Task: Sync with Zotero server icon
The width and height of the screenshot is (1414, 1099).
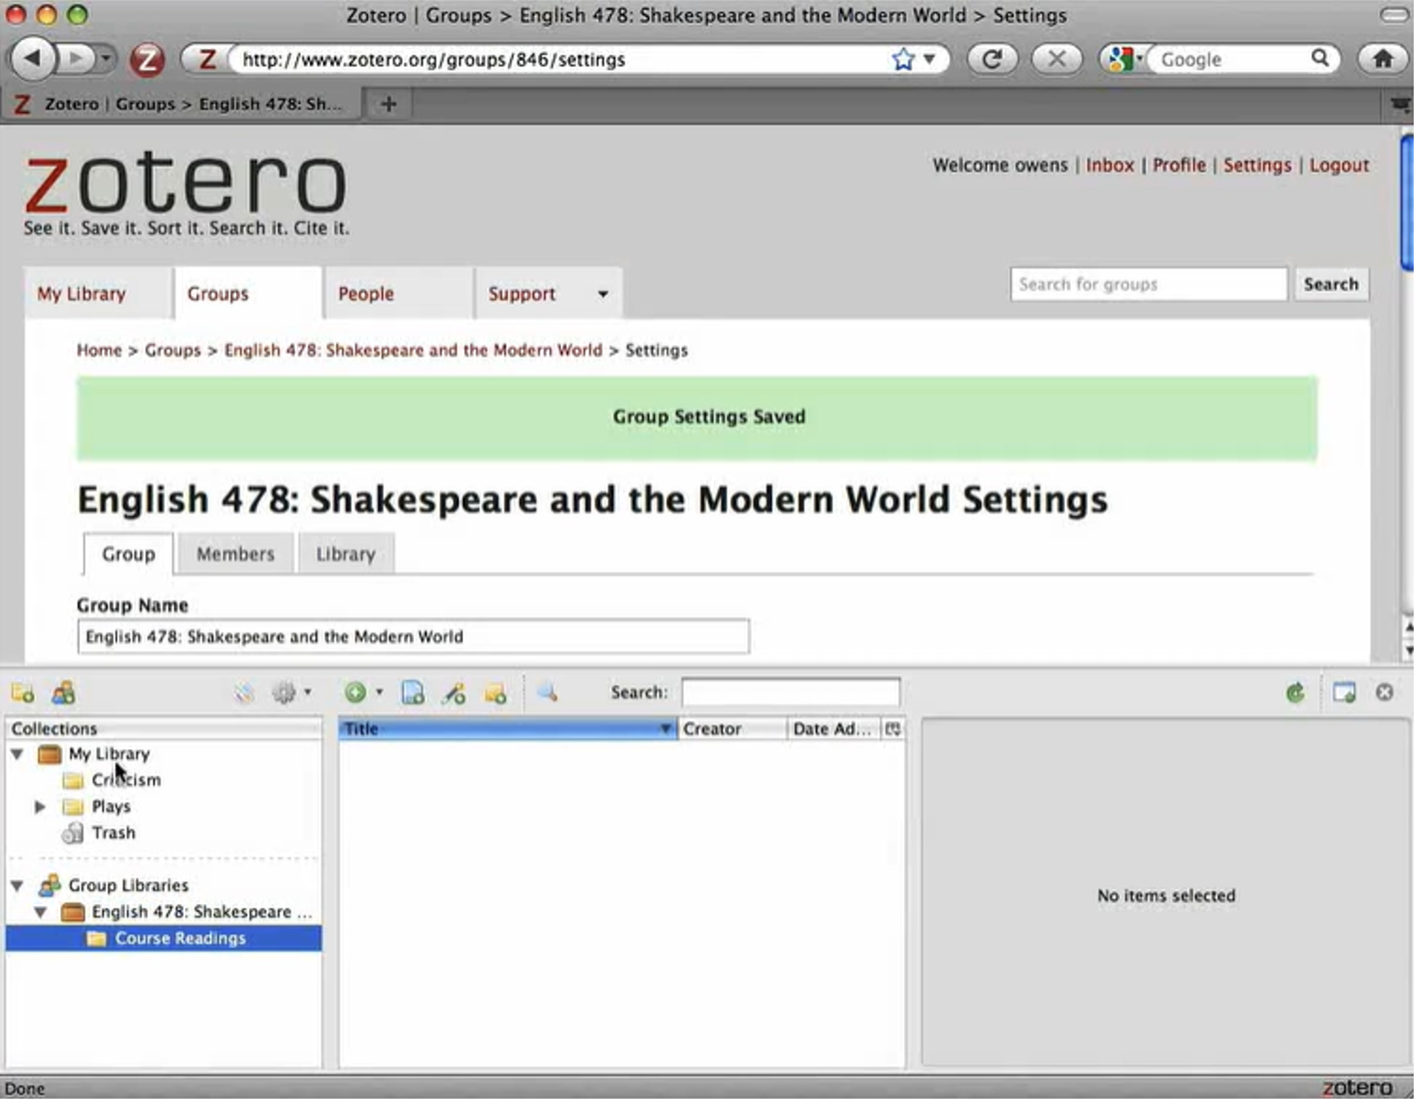Action: pos(1295,693)
